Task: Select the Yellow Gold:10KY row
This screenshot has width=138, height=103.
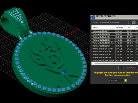Action: 115,34
